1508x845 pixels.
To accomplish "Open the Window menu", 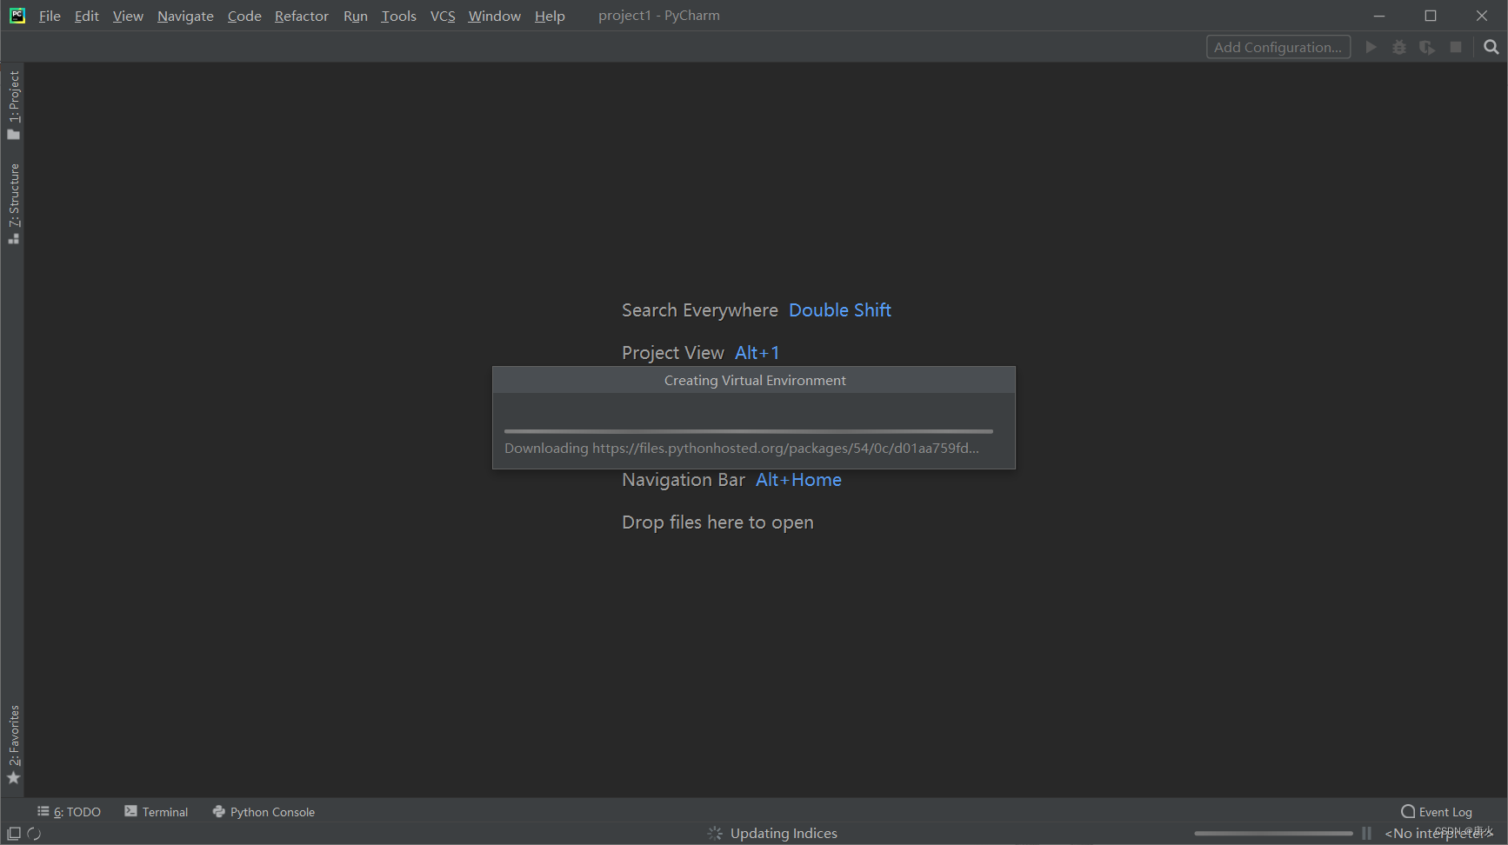I will (494, 16).
